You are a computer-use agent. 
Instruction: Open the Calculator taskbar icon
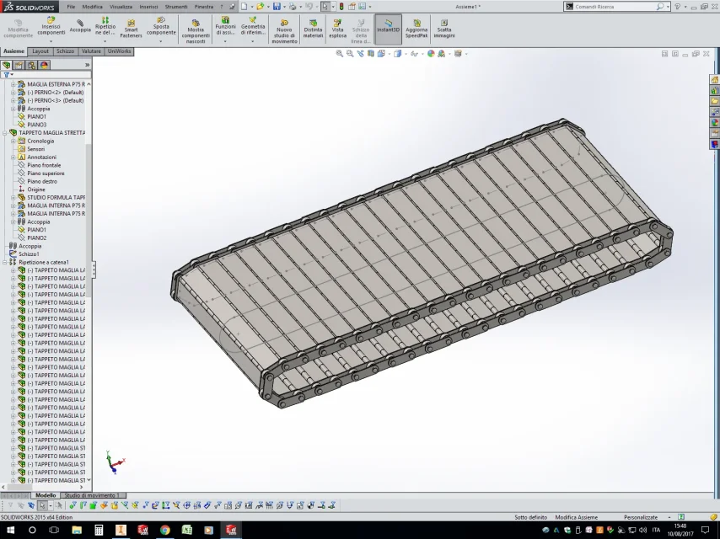click(x=99, y=530)
